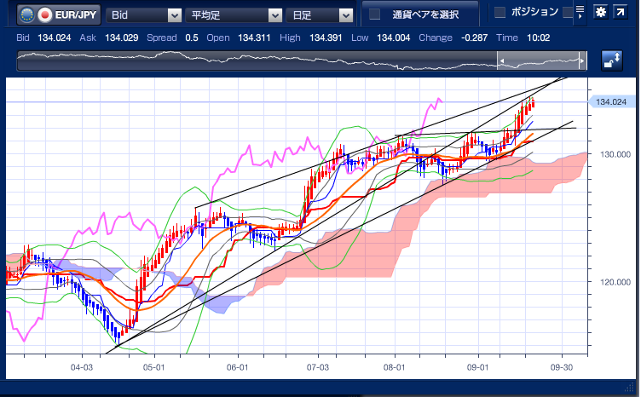Click the High value 134.391

pos(326,38)
